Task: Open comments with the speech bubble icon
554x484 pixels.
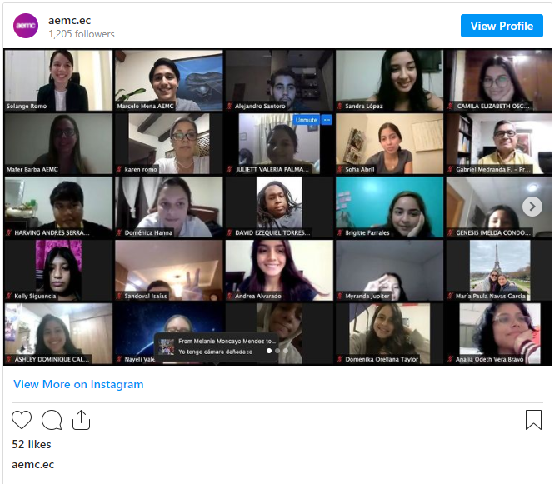Action: click(x=52, y=420)
